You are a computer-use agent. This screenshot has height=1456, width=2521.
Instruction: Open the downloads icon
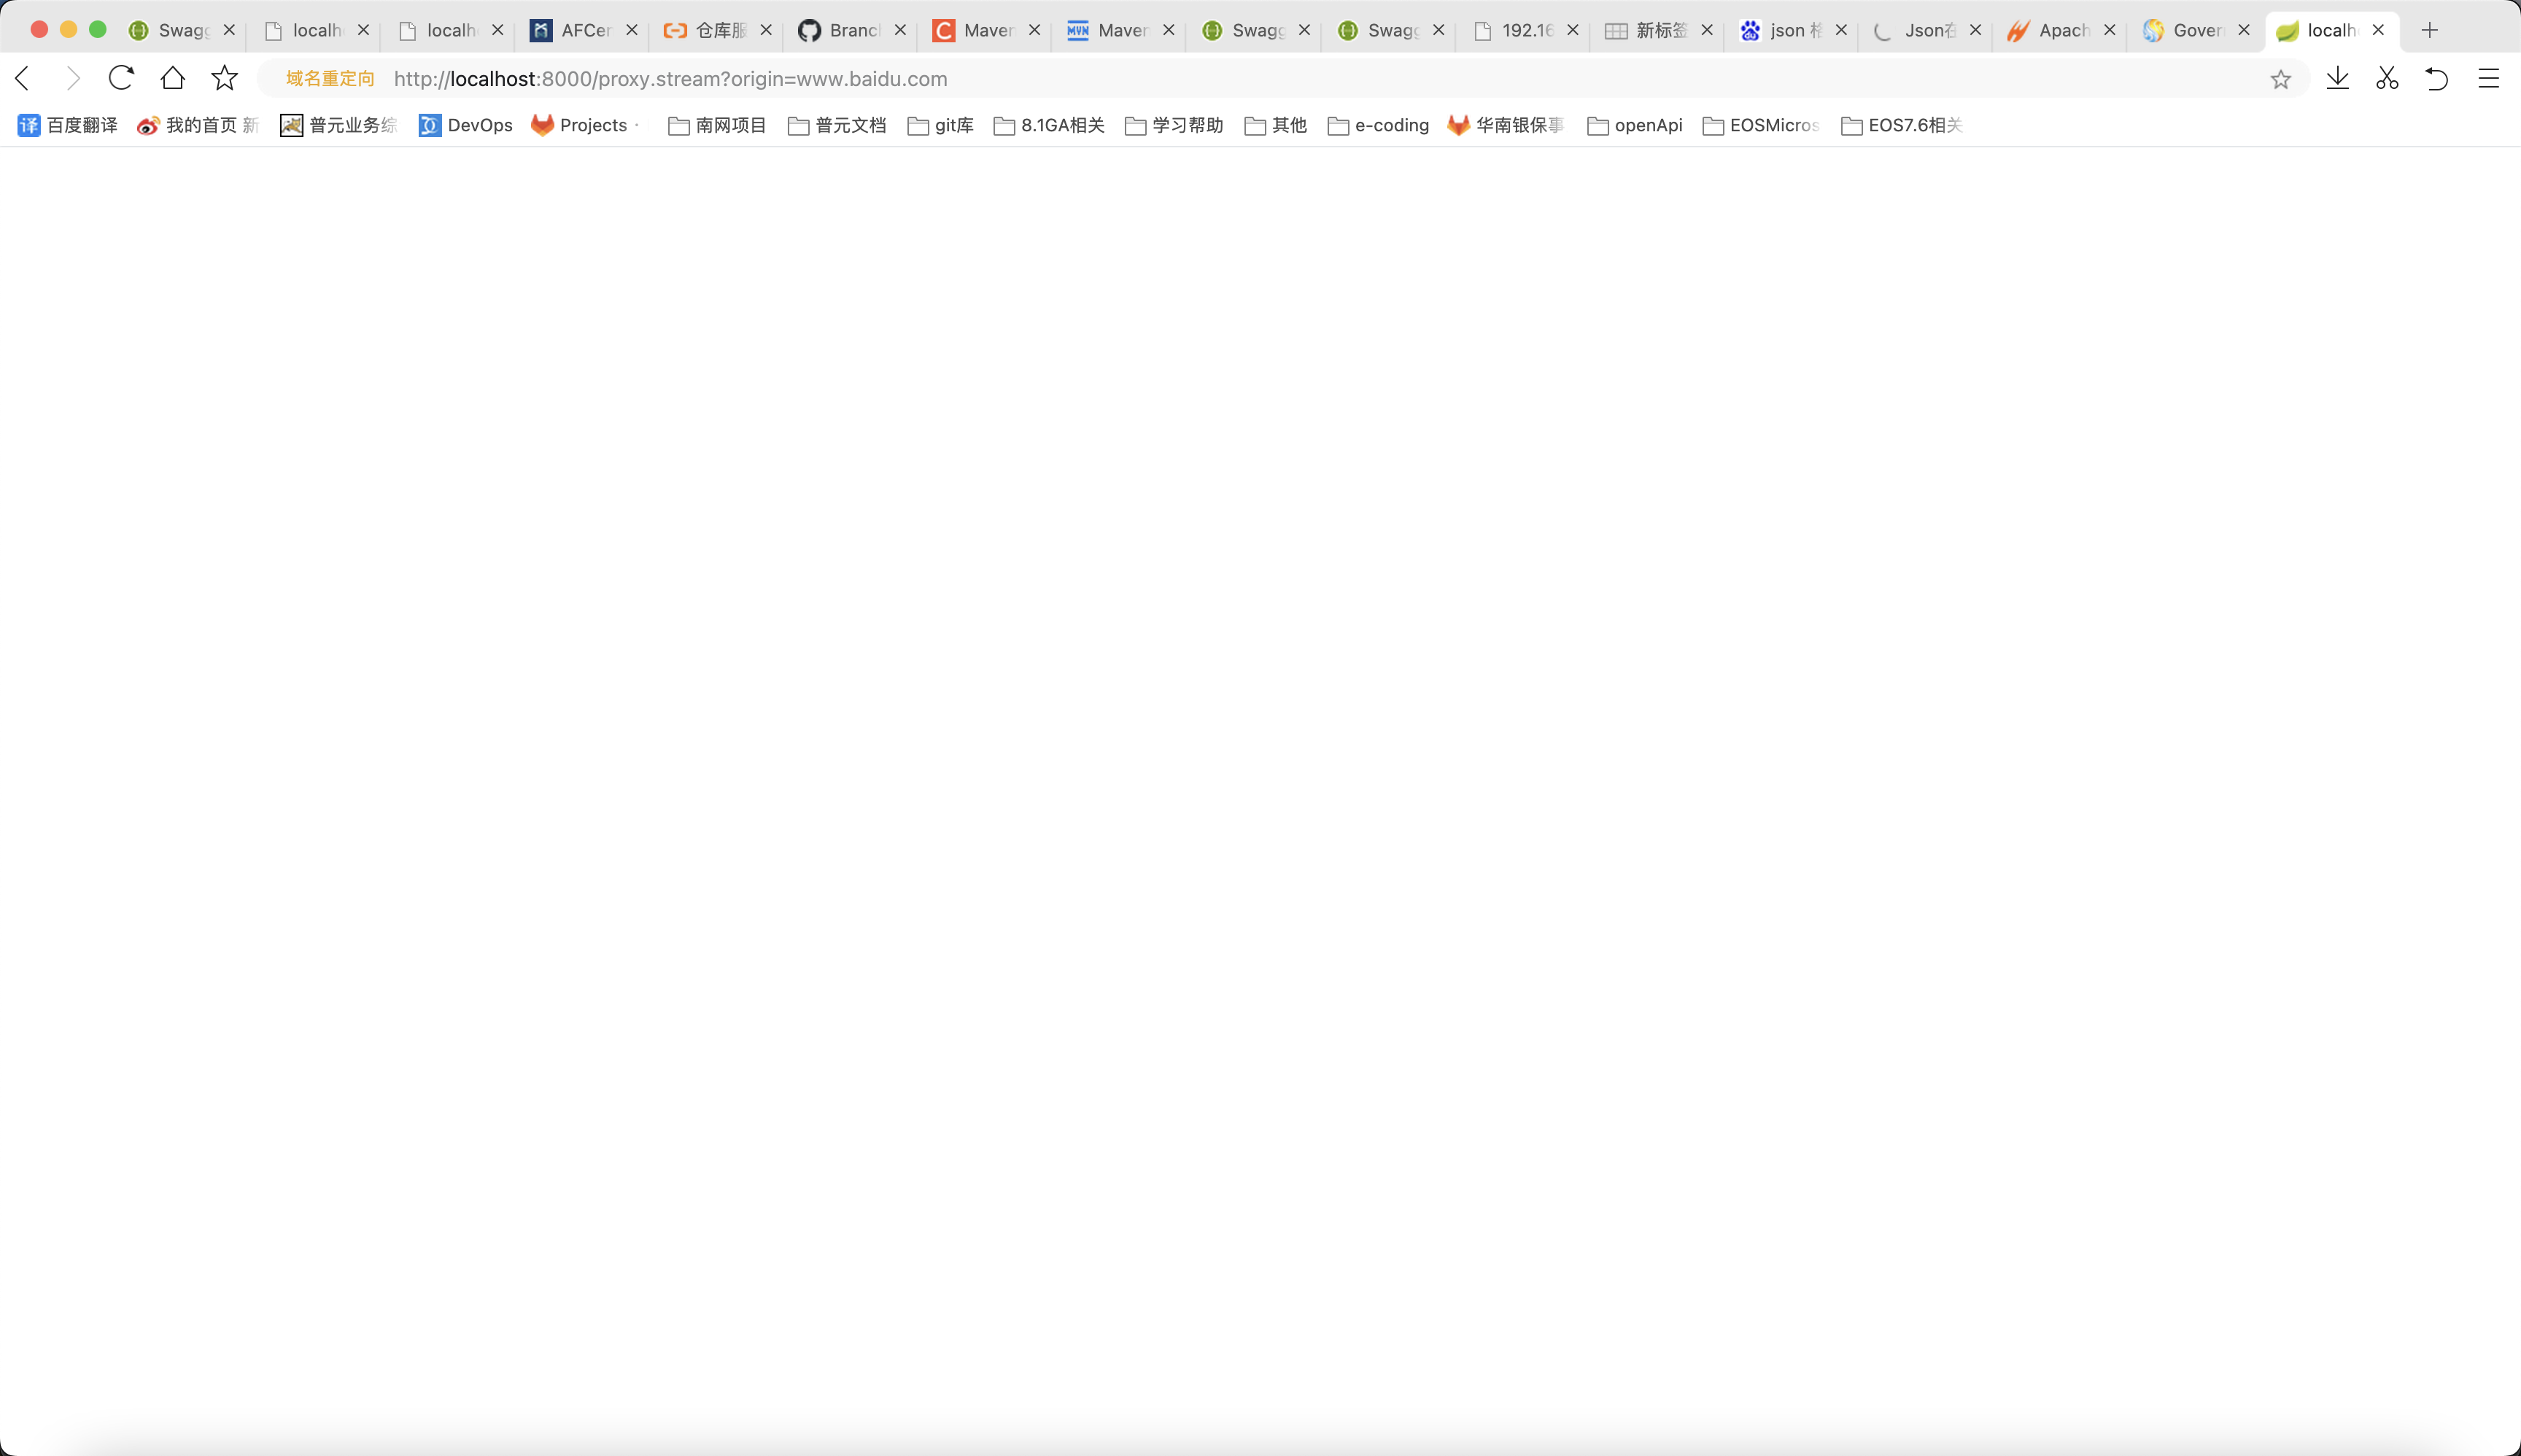coord(2337,78)
